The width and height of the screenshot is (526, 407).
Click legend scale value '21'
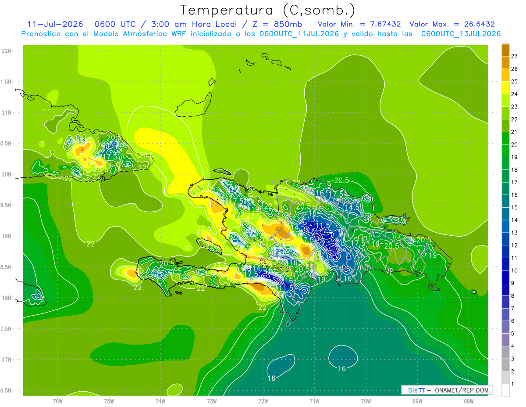[x=514, y=132]
